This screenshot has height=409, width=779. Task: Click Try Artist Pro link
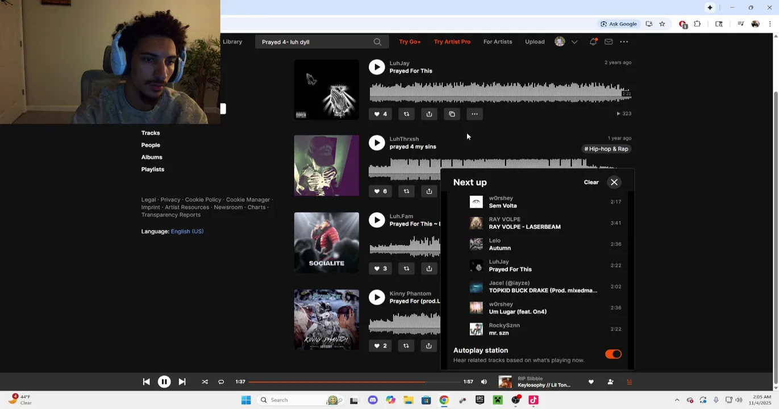click(x=452, y=41)
